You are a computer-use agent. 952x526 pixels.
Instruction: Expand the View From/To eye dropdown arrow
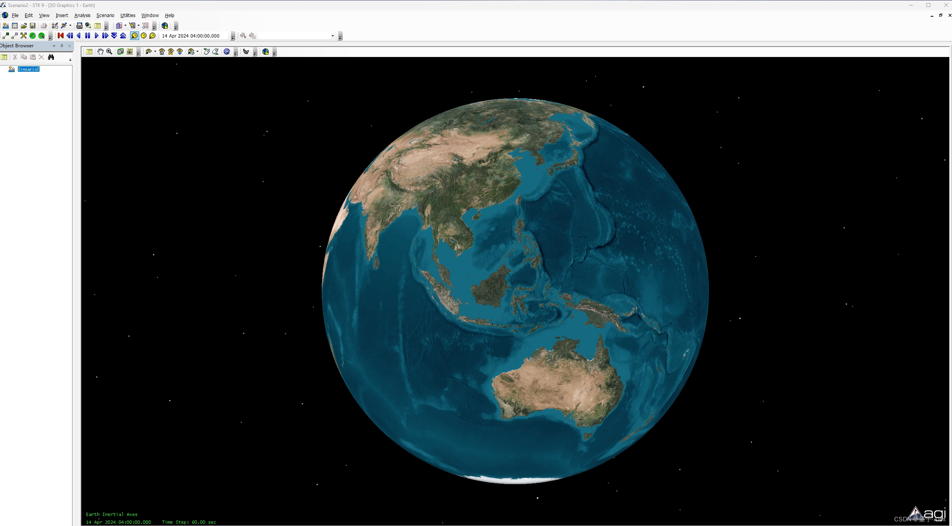click(x=155, y=52)
